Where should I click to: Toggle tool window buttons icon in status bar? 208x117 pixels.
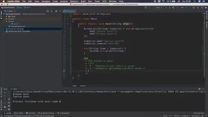coord(1,116)
